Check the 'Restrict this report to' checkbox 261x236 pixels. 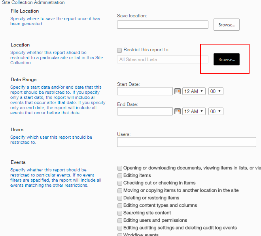[x=119, y=50]
